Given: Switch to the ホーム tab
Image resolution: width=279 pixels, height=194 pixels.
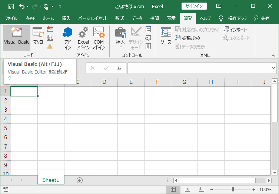Looking at the screenshot, I should pos(49,18).
